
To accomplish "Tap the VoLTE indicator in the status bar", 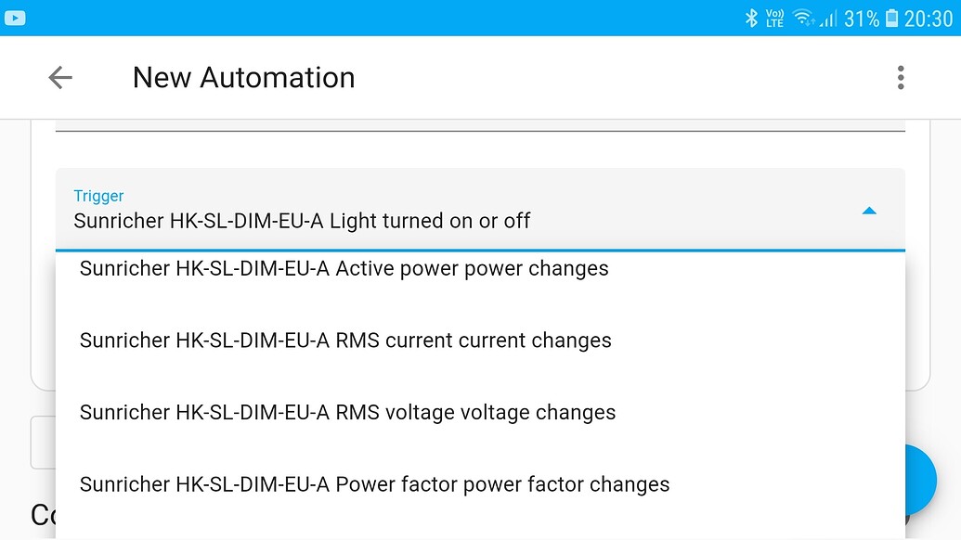I will pos(773,16).
